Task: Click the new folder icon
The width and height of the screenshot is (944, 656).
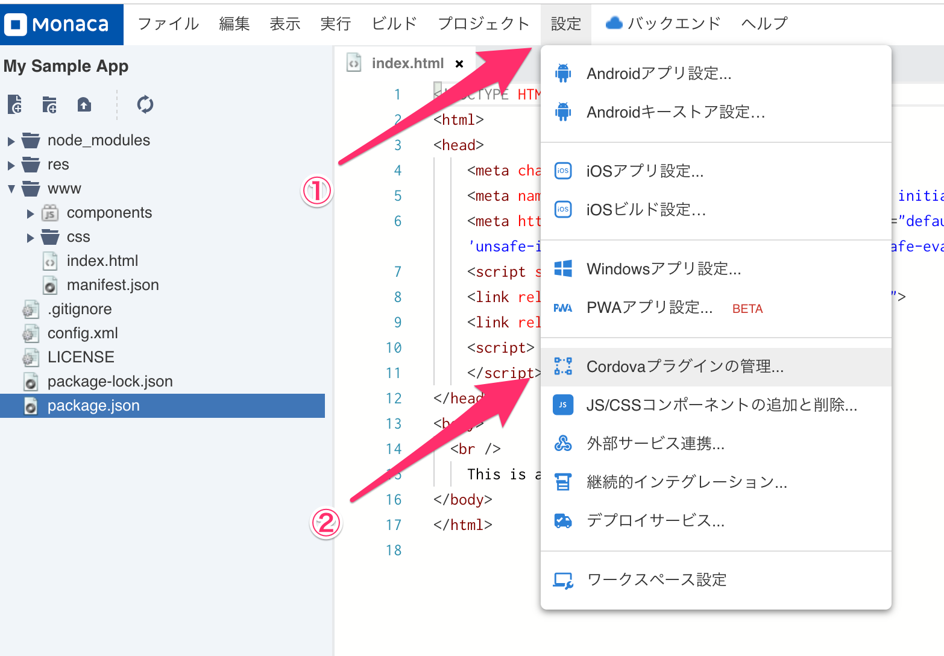Action: click(x=49, y=104)
